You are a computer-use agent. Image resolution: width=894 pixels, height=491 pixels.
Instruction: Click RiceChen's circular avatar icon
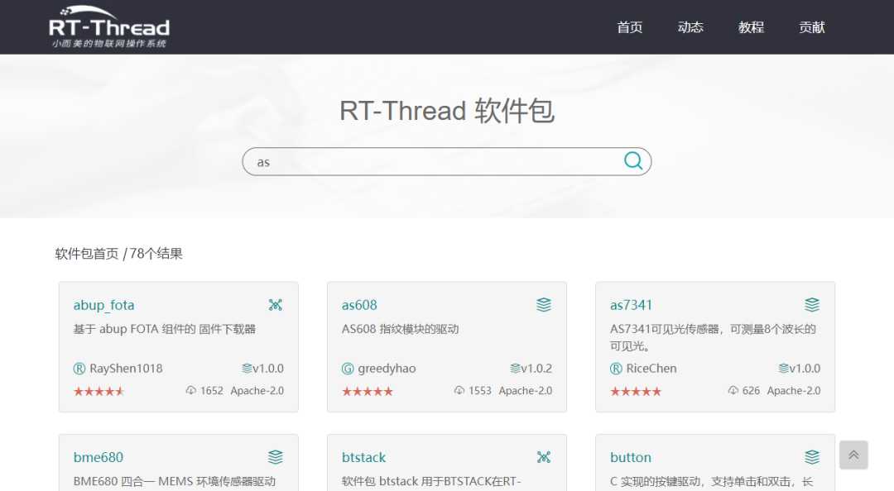tap(613, 369)
